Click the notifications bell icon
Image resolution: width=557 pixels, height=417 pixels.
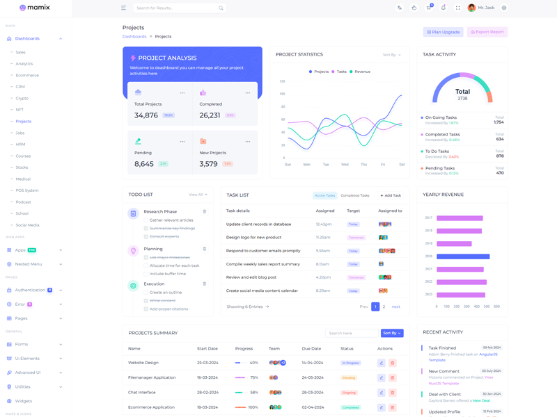[x=443, y=8]
